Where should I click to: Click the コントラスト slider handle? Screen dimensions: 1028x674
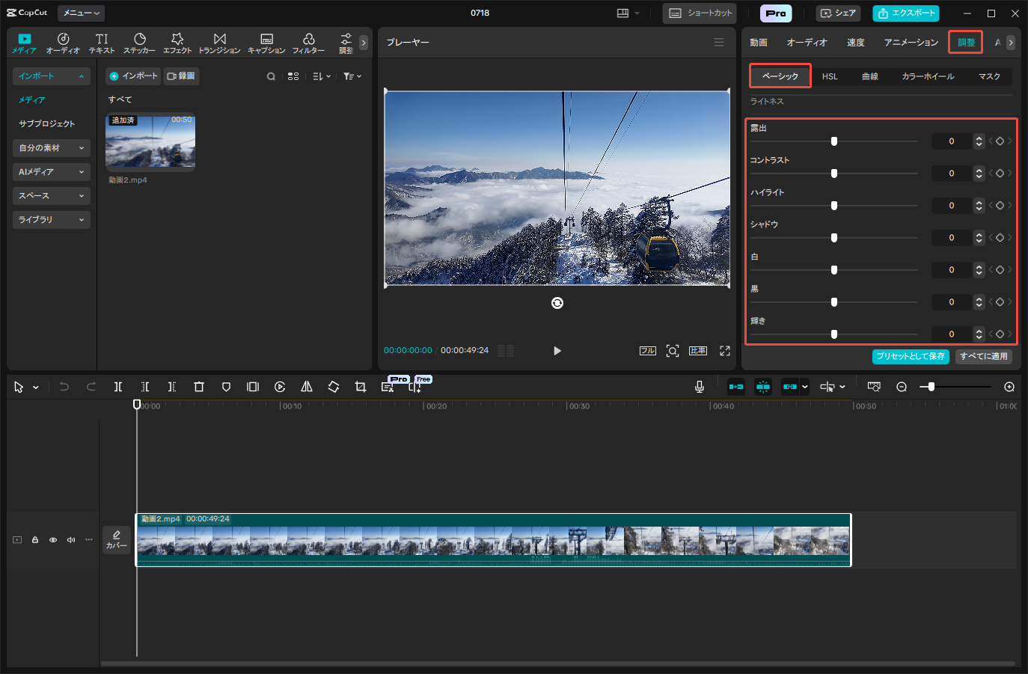(834, 174)
